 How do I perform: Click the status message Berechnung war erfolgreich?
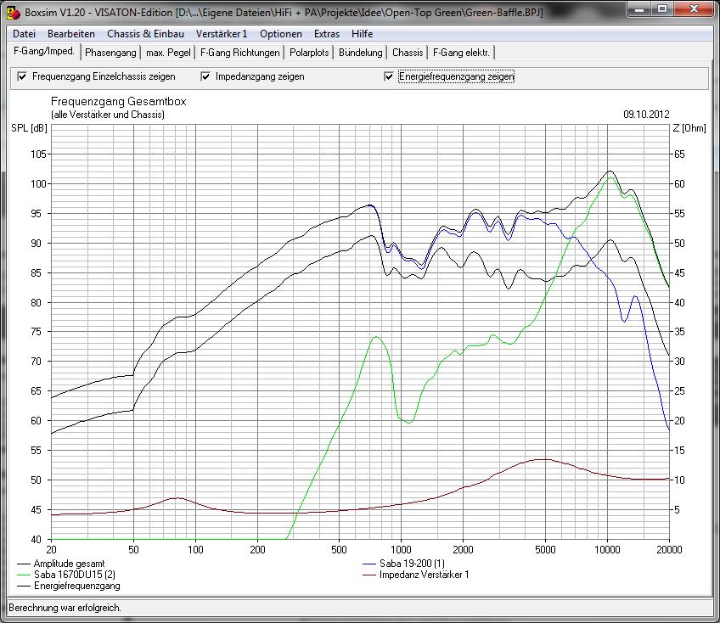click(65, 608)
